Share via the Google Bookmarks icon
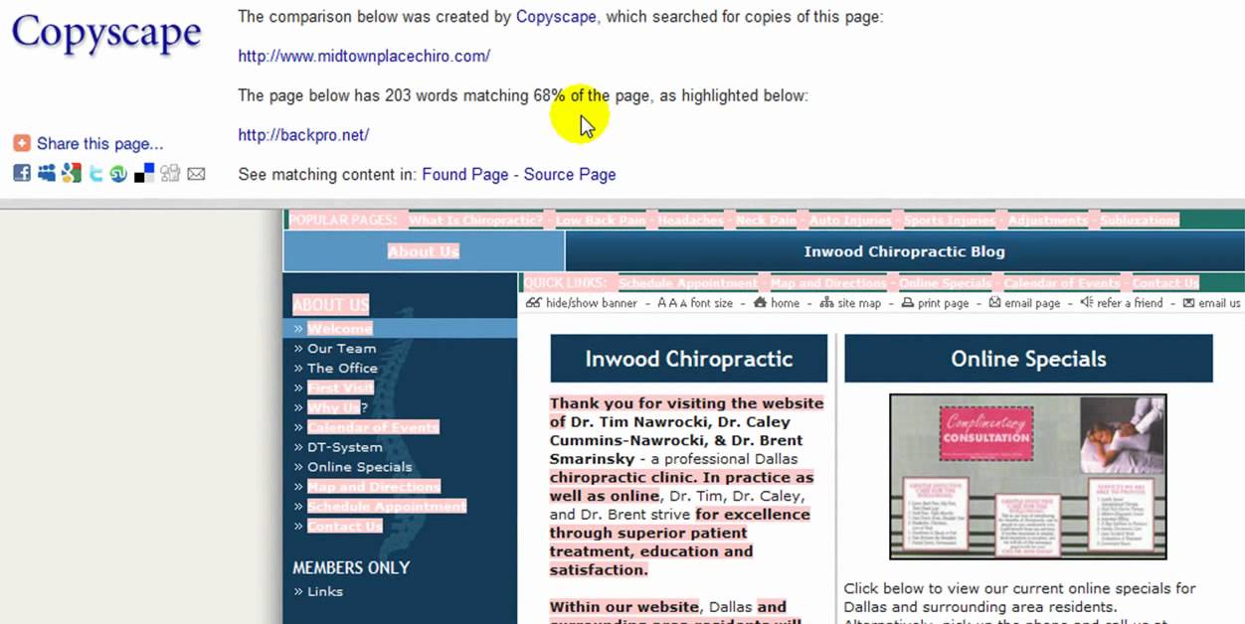This screenshot has width=1245, height=624. click(71, 174)
